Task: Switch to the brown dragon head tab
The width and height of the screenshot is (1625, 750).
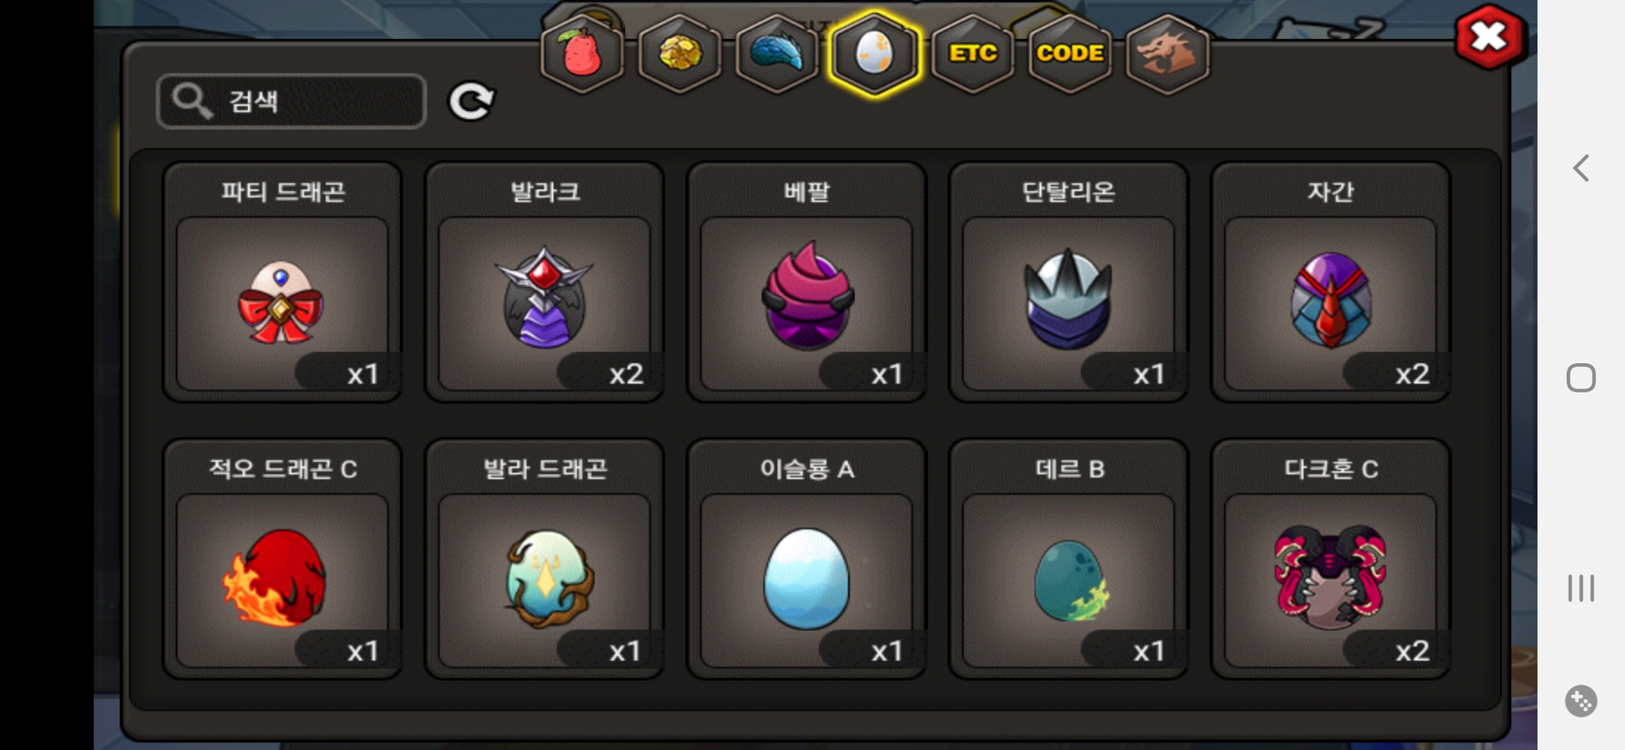Action: [1167, 53]
